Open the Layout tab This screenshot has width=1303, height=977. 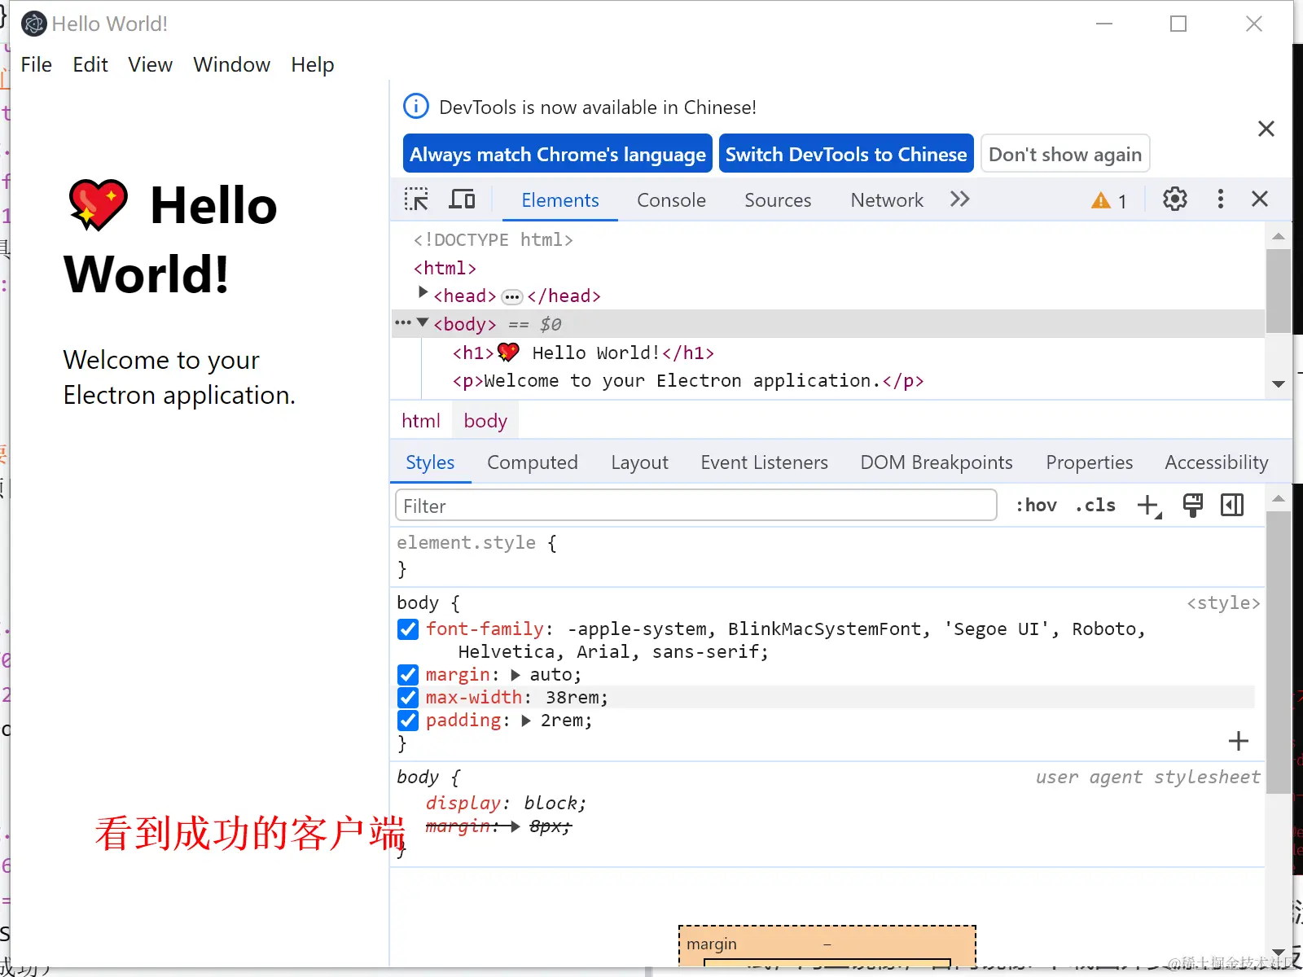[x=640, y=462]
